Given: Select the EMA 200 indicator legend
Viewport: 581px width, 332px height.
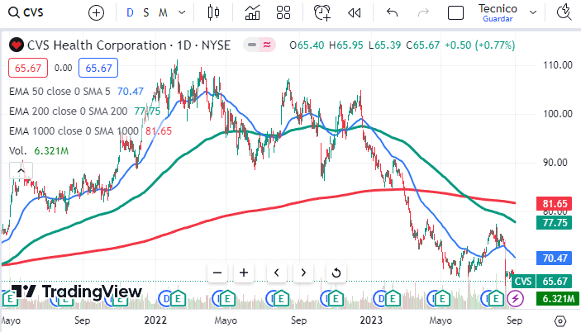Looking at the screenshot, I should pos(68,111).
